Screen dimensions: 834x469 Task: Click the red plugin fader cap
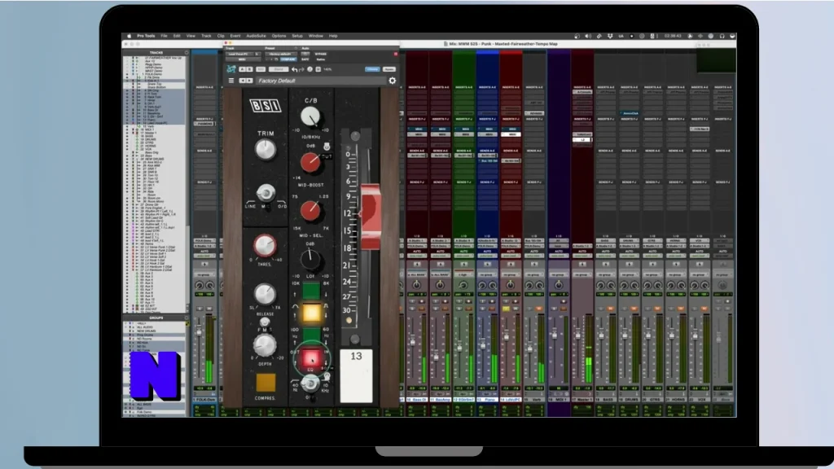pos(371,217)
